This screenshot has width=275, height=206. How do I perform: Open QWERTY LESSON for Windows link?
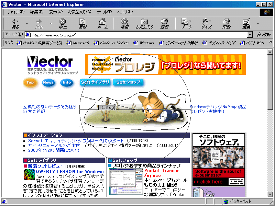click(x=70, y=171)
